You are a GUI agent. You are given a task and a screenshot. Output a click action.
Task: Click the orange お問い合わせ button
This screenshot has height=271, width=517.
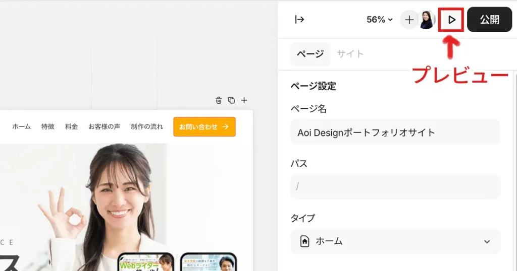pyautogui.click(x=204, y=126)
